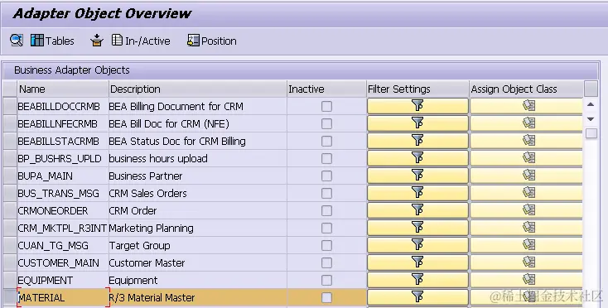The height and width of the screenshot is (308, 608).
Task: Tick Inactive checkbox for CRM_MKTPL_R3INT
Action: click(326, 229)
